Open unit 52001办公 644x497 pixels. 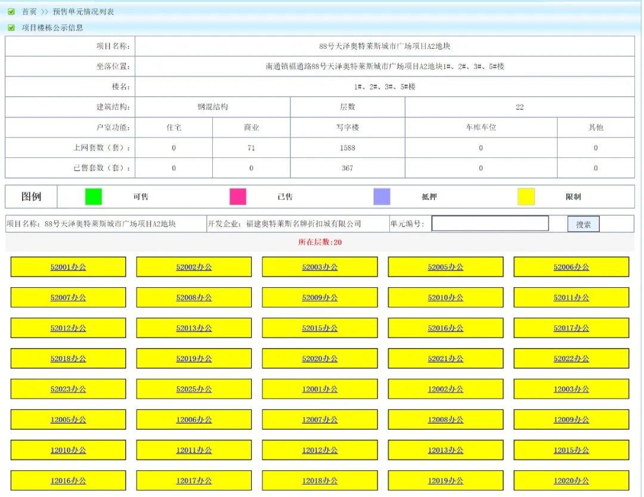click(x=68, y=267)
